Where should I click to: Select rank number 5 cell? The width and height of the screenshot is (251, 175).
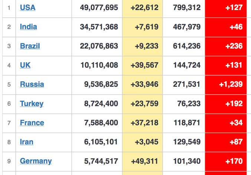pos(9,85)
